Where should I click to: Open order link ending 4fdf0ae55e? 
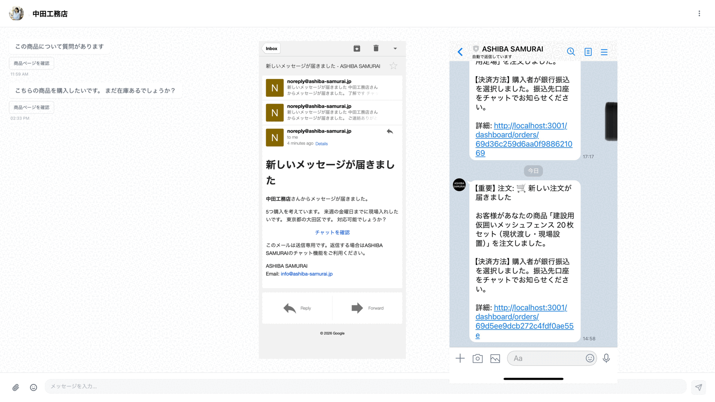click(524, 322)
